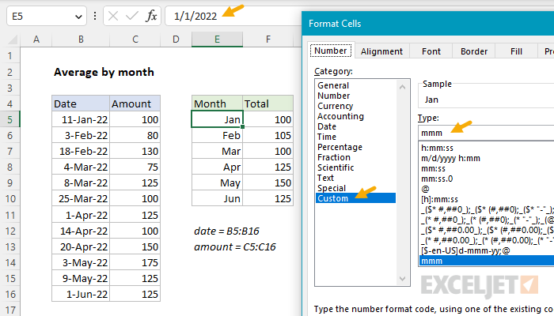Click the Date column header cell
This screenshot has width=554, height=316.
click(x=81, y=103)
